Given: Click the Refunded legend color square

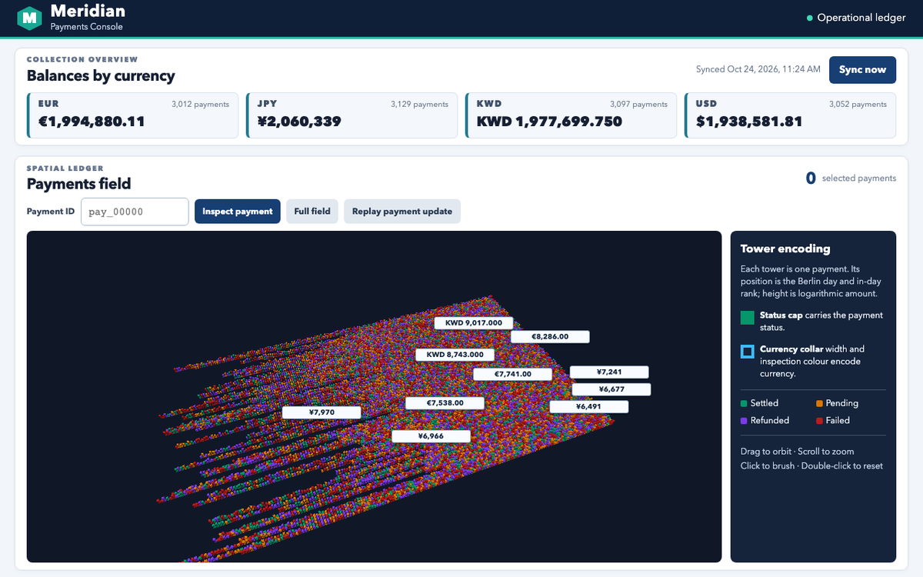Looking at the screenshot, I should pyautogui.click(x=744, y=421).
